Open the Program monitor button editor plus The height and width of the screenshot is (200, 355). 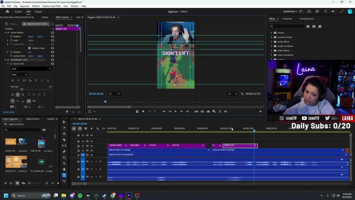(260, 111)
